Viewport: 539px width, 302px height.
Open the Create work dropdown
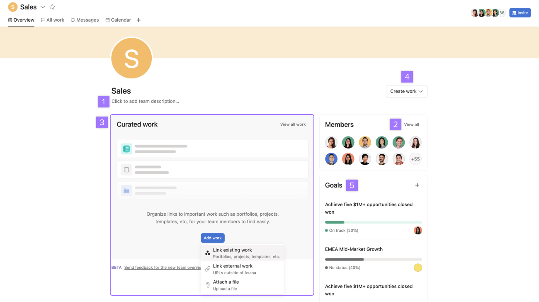click(x=406, y=91)
